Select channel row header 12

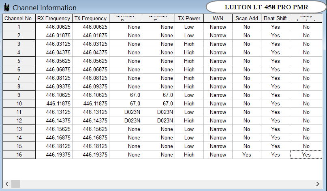[19, 121]
